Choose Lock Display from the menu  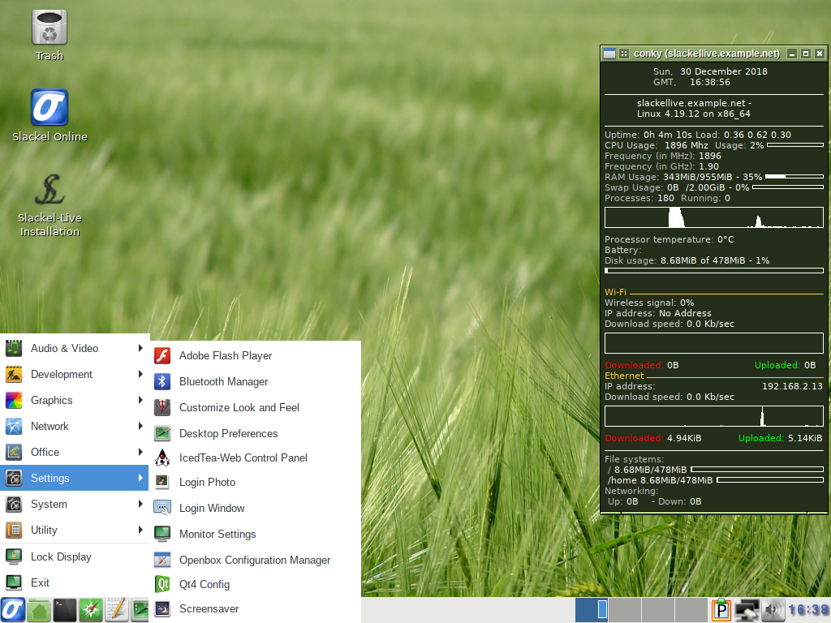click(74, 556)
